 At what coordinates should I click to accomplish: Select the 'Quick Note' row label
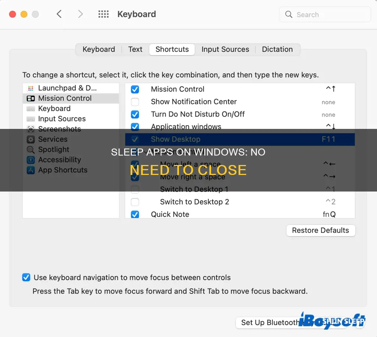pos(170,214)
